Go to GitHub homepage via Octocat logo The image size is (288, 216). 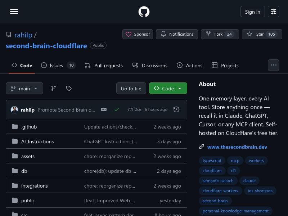click(144, 12)
